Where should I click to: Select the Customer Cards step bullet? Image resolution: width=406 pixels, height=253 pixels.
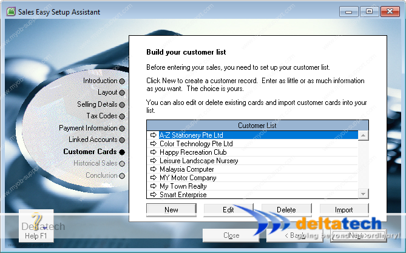[x=122, y=152]
